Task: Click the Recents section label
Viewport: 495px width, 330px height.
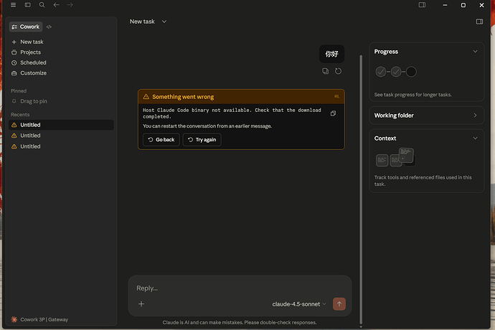Action: (20, 115)
